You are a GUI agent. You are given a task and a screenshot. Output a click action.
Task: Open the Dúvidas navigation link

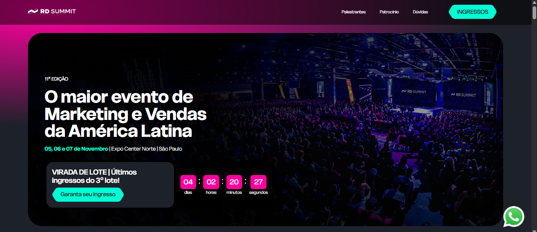pos(420,12)
